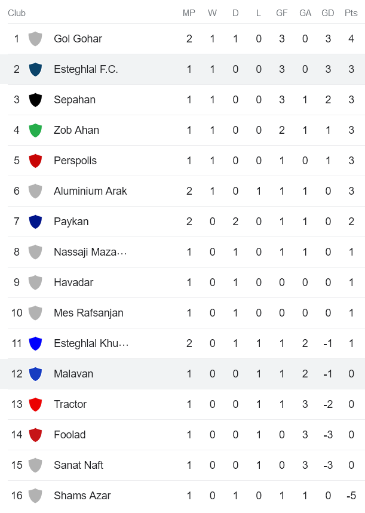
Task: Open the Aluminium Arak team page
Action: click(90, 191)
